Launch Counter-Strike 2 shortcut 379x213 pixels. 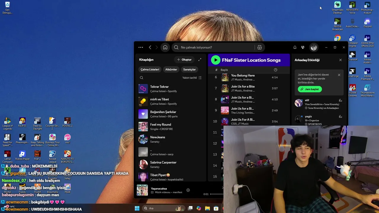(x=52, y=124)
